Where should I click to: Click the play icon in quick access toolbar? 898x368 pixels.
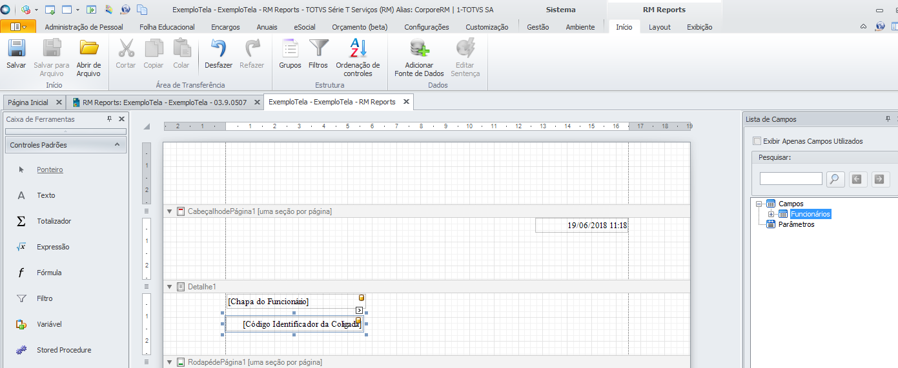pyautogui.click(x=92, y=10)
